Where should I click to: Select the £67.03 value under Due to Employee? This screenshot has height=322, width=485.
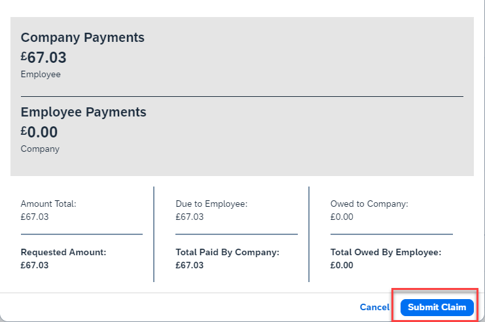pyautogui.click(x=190, y=217)
